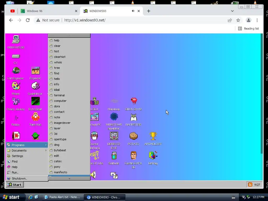Switch to Pasta Alert.txt Notepad taskbar item
Screen dimensions: 268x201
(x=62, y=197)
